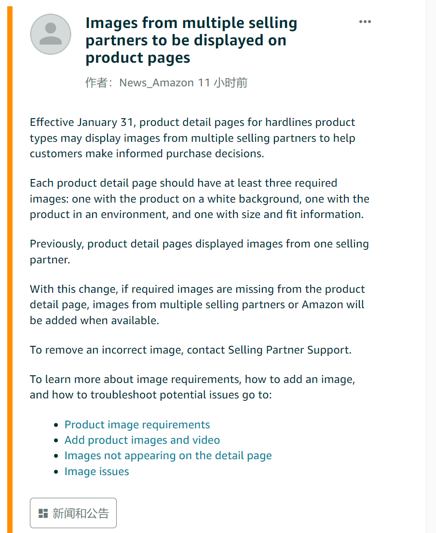The width and height of the screenshot is (436, 533).
Task: Click the gray user avatar icon
Action: tap(51, 34)
